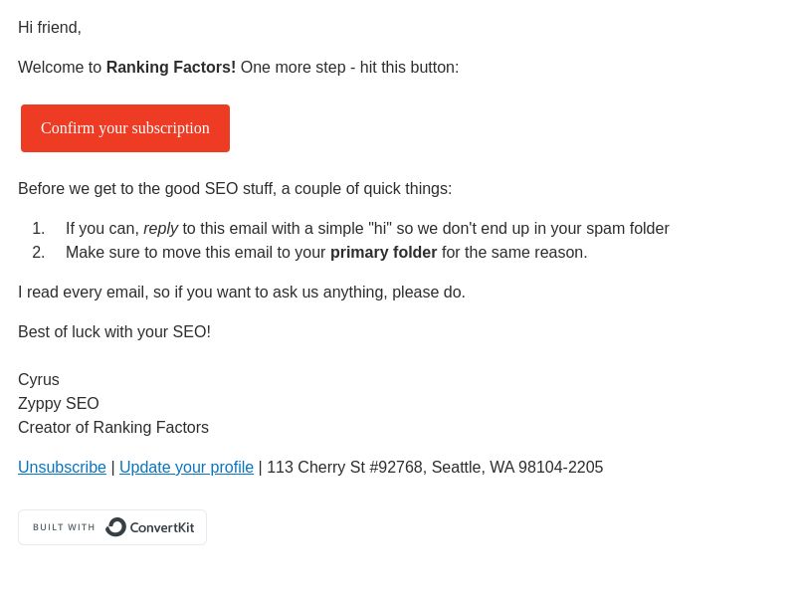Select list number 2 marker
Viewport: 796px width, 597px height.
(x=39, y=253)
